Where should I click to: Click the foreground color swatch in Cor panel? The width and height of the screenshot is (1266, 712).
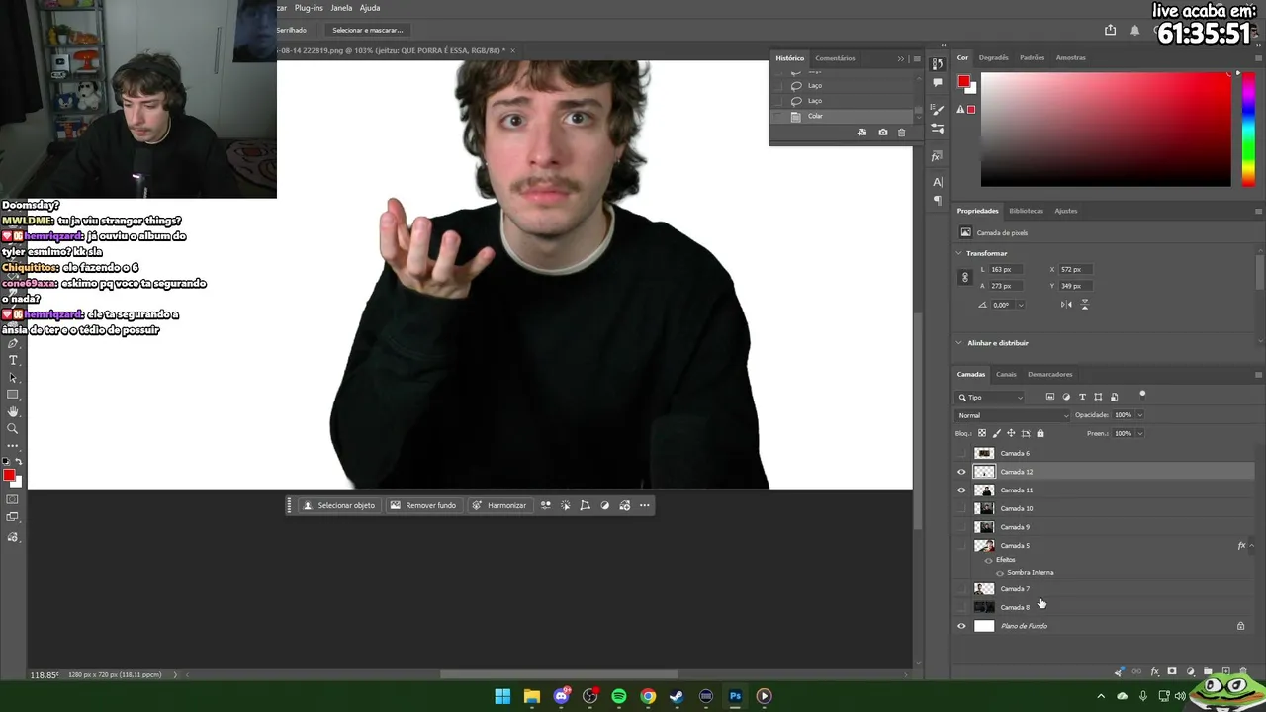point(963,82)
